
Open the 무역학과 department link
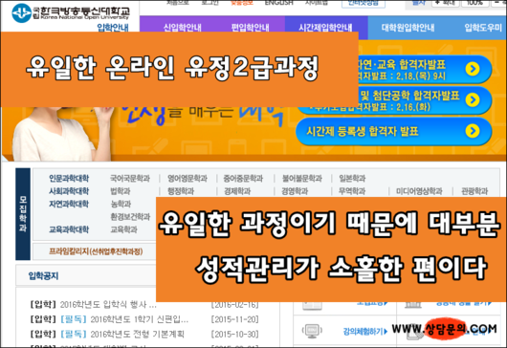(x=352, y=191)
